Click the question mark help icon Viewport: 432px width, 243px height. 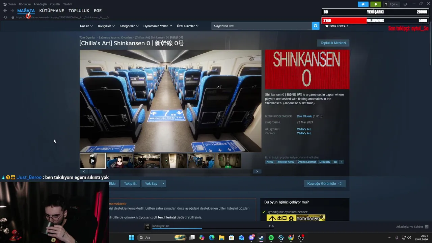click(386, 4)
